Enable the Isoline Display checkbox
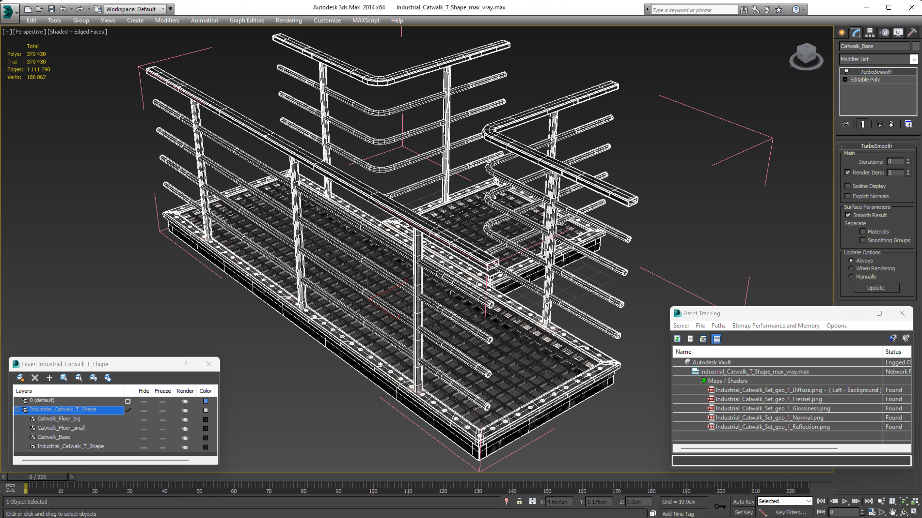This screenshot has height=518, width=922. pyautogui.click(x=848, y=186)
